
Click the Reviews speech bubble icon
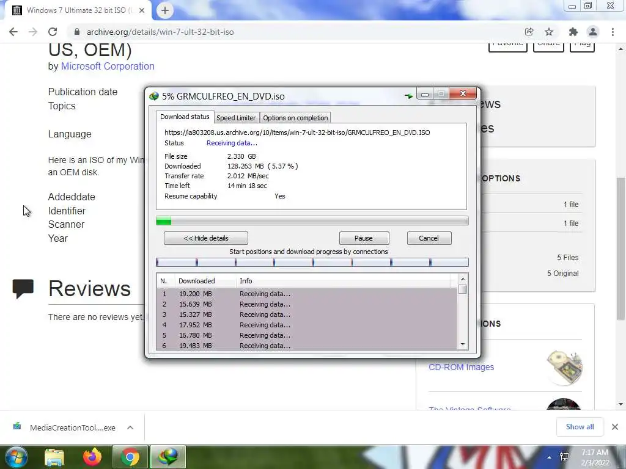coord(23,289)
